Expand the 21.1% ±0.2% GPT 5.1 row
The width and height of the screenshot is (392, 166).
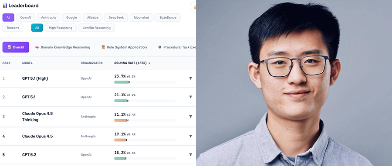click(x=190, y=97)
